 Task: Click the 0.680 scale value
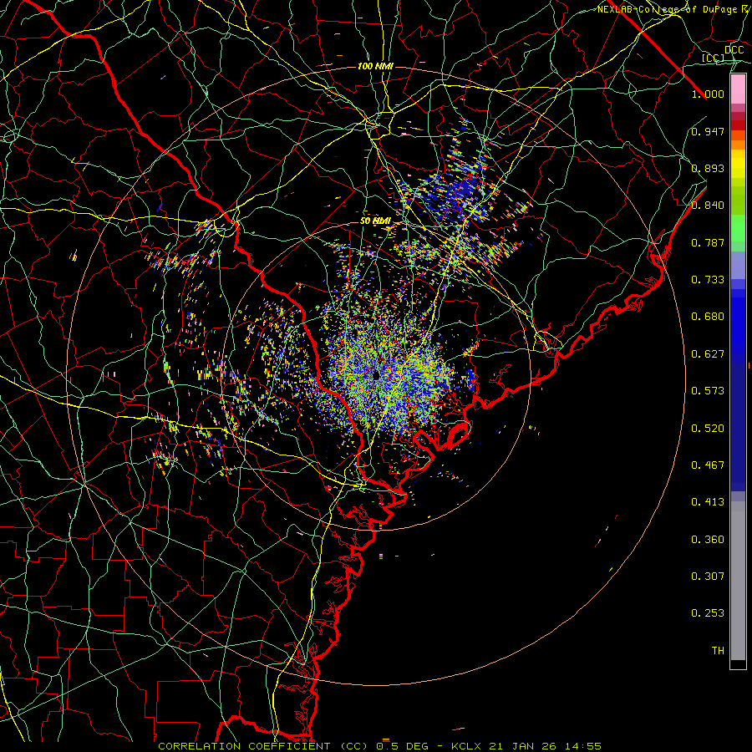tap(708, 317)
